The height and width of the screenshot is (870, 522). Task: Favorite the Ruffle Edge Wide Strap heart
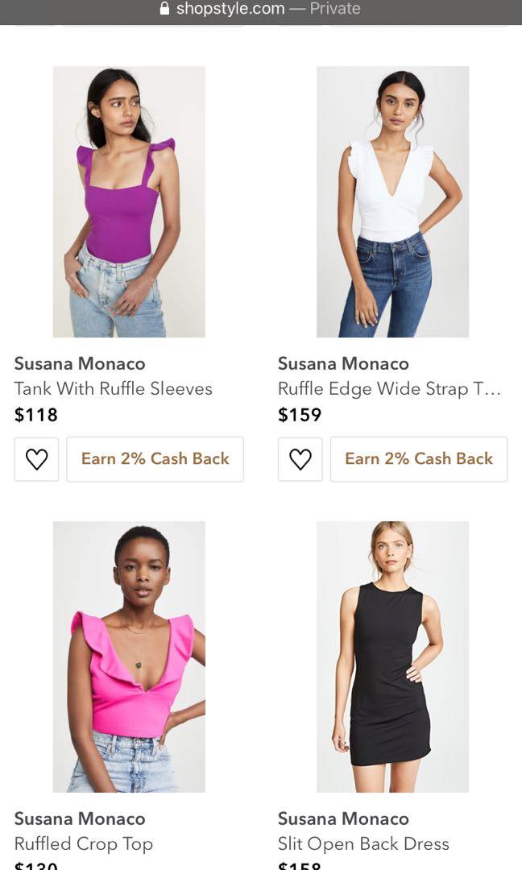click(300, 459)
